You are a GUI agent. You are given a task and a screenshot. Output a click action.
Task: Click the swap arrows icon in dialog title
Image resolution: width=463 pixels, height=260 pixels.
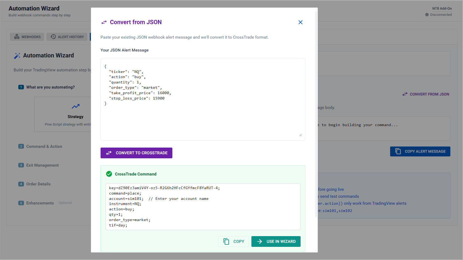click(104, 22)
